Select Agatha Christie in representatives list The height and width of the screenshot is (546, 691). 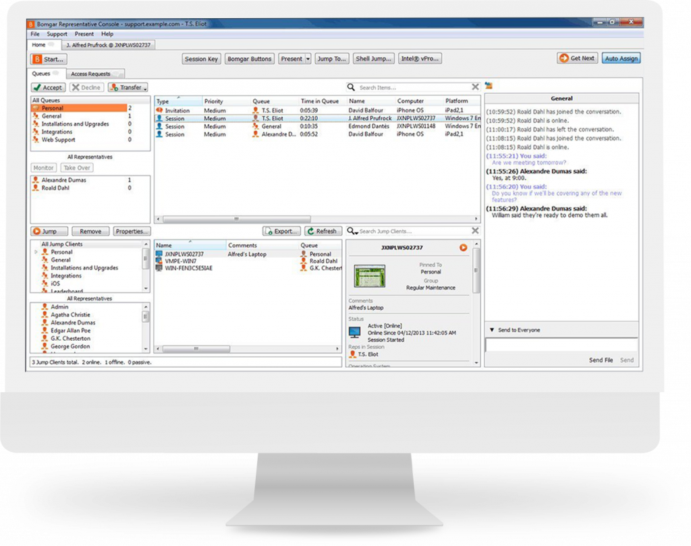point(70,315)
